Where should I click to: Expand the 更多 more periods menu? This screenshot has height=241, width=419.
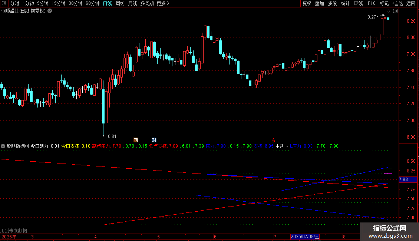pyautogui.click(x=163, y=3)
